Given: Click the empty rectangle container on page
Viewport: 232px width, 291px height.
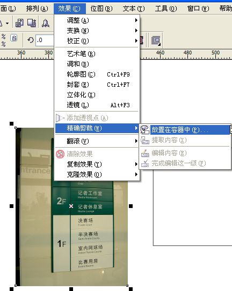Looking at the screenshot, I should pyautogui.click(x=192, y=208).
